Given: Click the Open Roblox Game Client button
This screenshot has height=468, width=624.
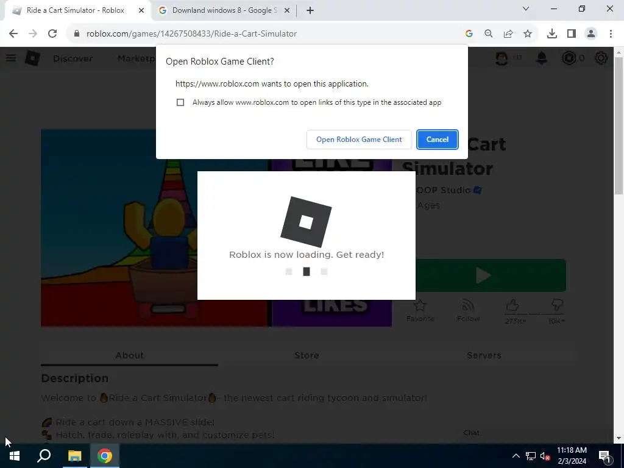Looking at the screenshot, I should point(359,140).
